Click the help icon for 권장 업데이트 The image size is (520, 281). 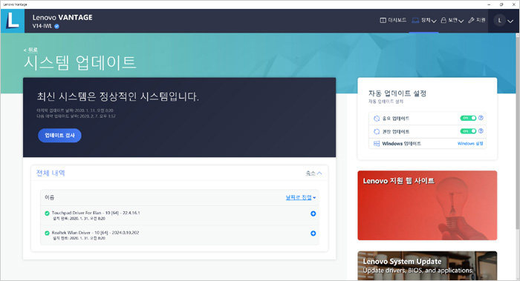(x=481, y=131)
